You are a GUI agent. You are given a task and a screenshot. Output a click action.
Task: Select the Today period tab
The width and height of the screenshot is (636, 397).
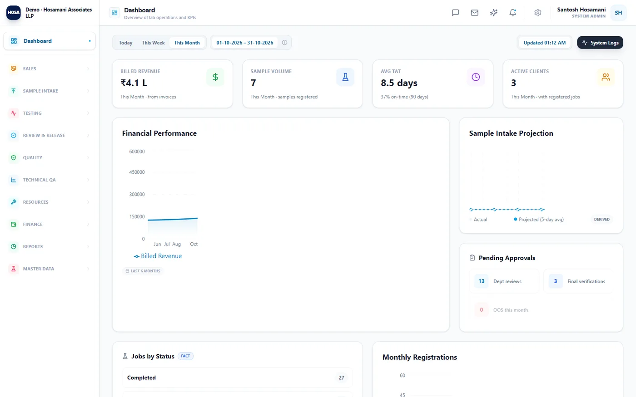[125, 43]
